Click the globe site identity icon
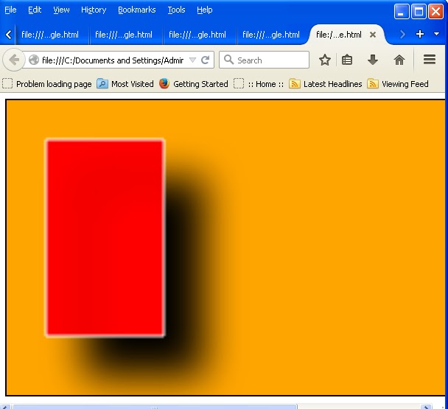The width and height of the screenshot is (448, 409). click(x=34, y=60)
